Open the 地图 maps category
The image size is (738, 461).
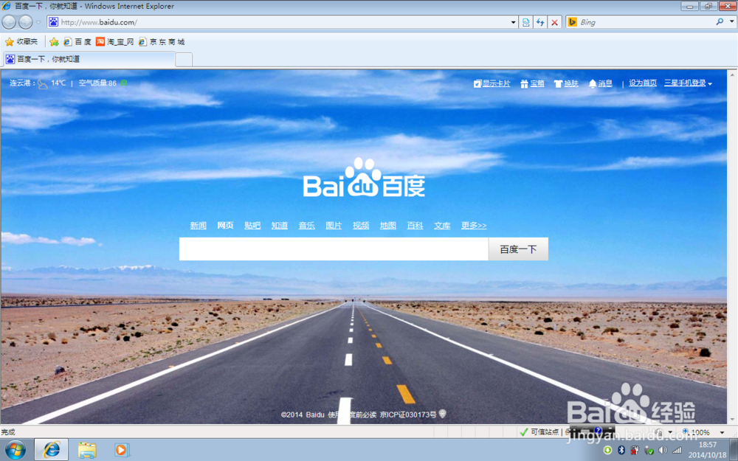[388, 225]
